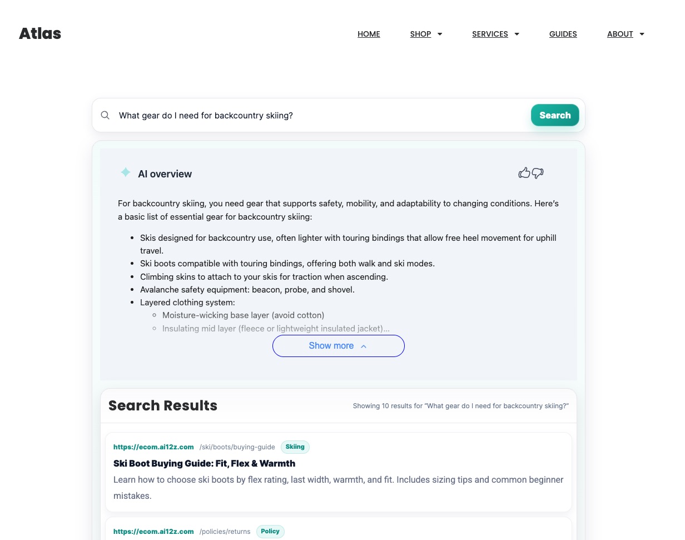Expand the AI overview with Show more
Image resolution: width=685 pixels, height=540 pixels.
click(x=338, y=345)
